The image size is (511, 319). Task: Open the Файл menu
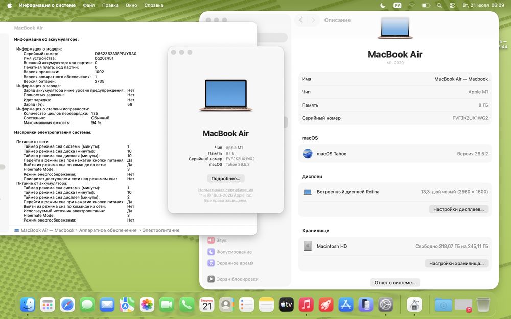(x=88, y=5)
